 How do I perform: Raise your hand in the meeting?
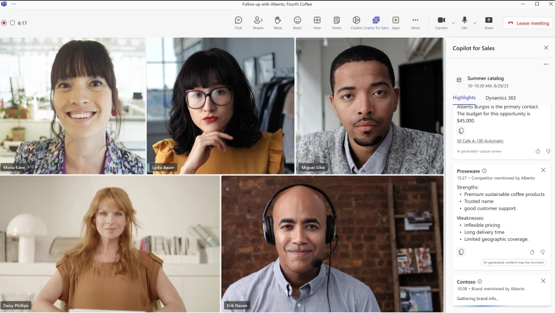[x=278, y=22]
